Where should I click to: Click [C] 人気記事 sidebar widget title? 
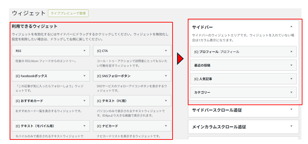point(203,79)
